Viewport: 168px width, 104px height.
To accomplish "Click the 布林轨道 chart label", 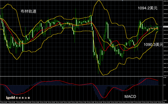I will coord(29,11).
